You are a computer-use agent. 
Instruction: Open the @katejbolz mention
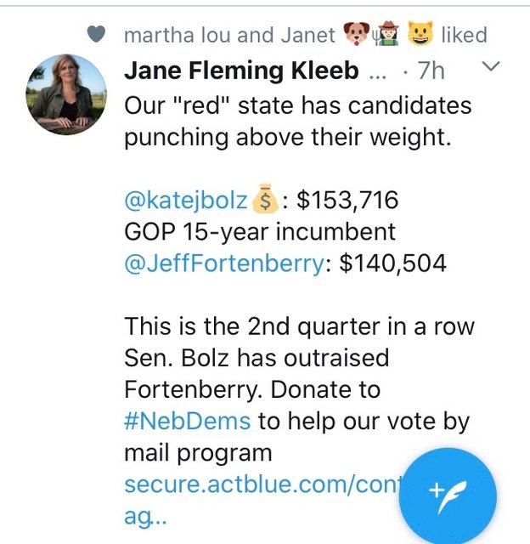(x=187, y=201)
